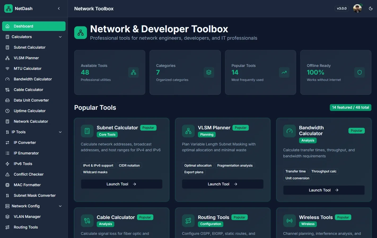Click the Cable Calculator sidebar icon
The height and width of the screenshot is (238, 377).
pos(7,90)
